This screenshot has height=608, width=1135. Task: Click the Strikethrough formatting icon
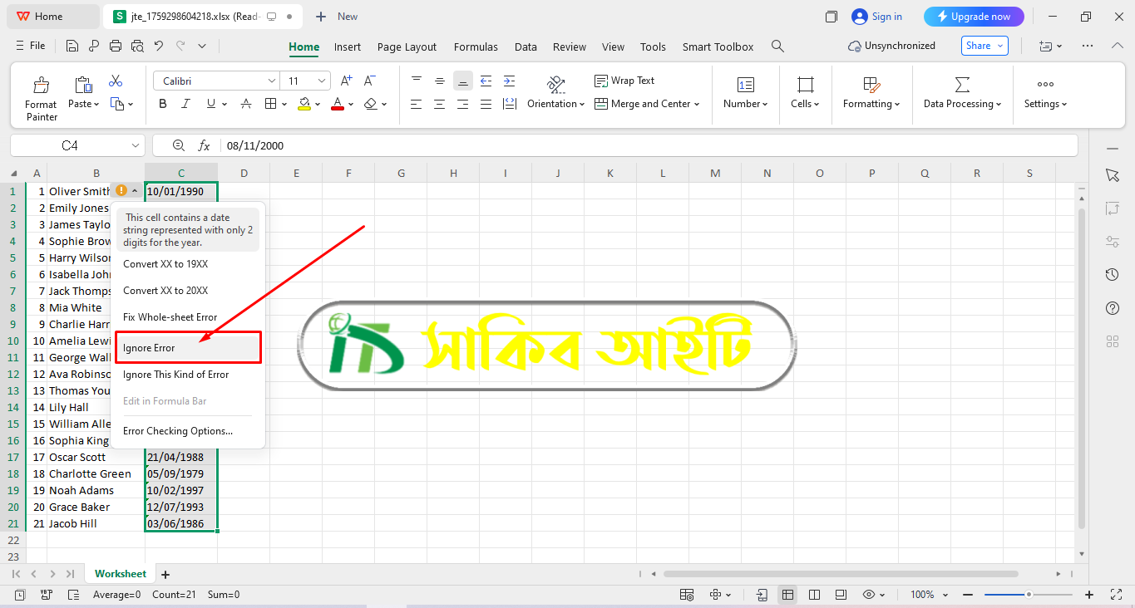pyautogui.click(x=246, y=104)
